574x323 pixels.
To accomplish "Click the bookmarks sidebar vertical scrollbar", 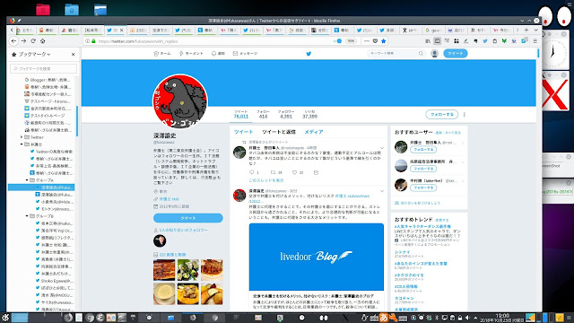I will 77,121.
